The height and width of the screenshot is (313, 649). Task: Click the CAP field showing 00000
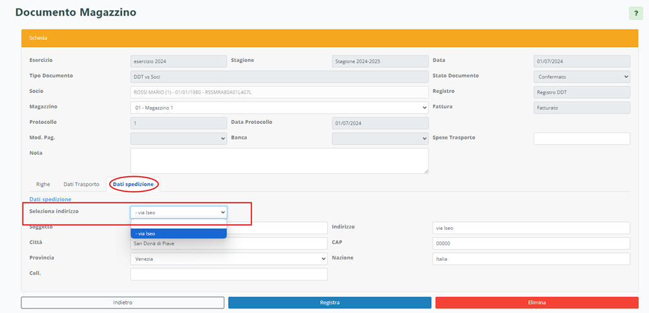(x=531, y=243)
